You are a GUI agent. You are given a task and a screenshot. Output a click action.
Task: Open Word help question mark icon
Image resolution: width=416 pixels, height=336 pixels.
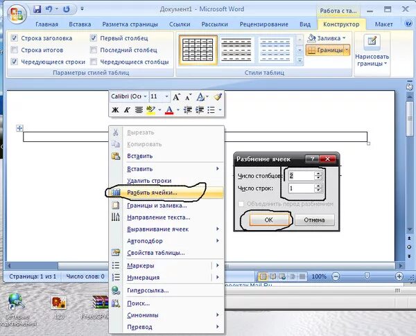(408, 24)
